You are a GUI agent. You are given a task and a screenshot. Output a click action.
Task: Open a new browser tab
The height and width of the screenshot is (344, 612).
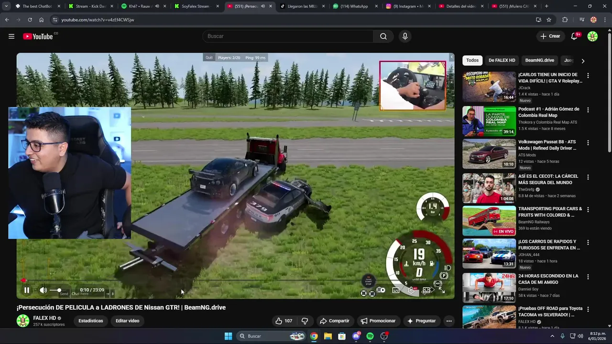[546, 6]
